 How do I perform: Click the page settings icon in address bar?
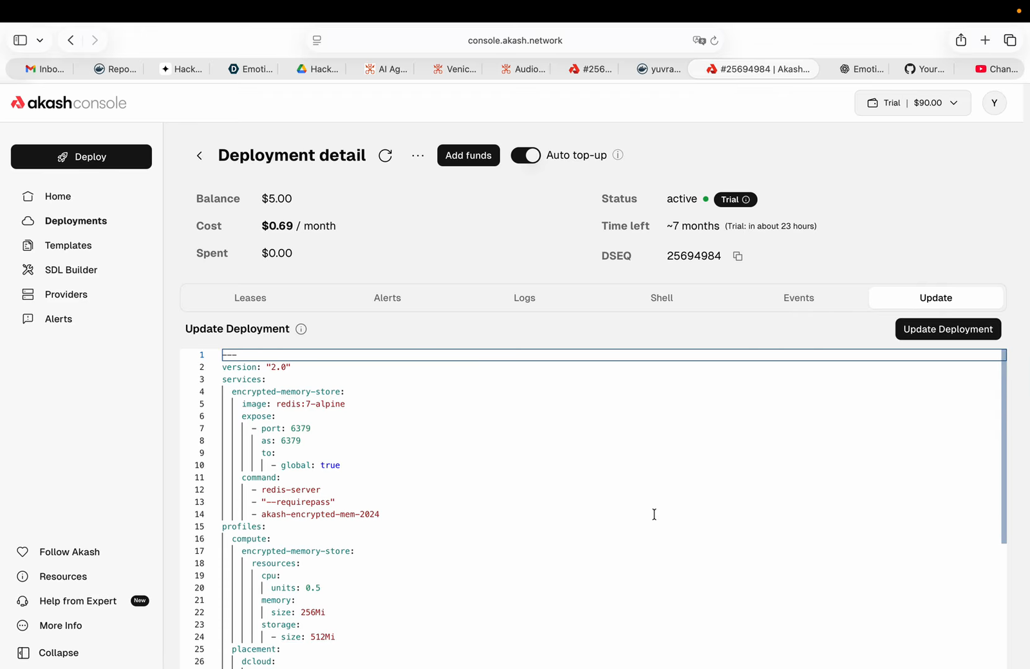(x=317, y=41)
